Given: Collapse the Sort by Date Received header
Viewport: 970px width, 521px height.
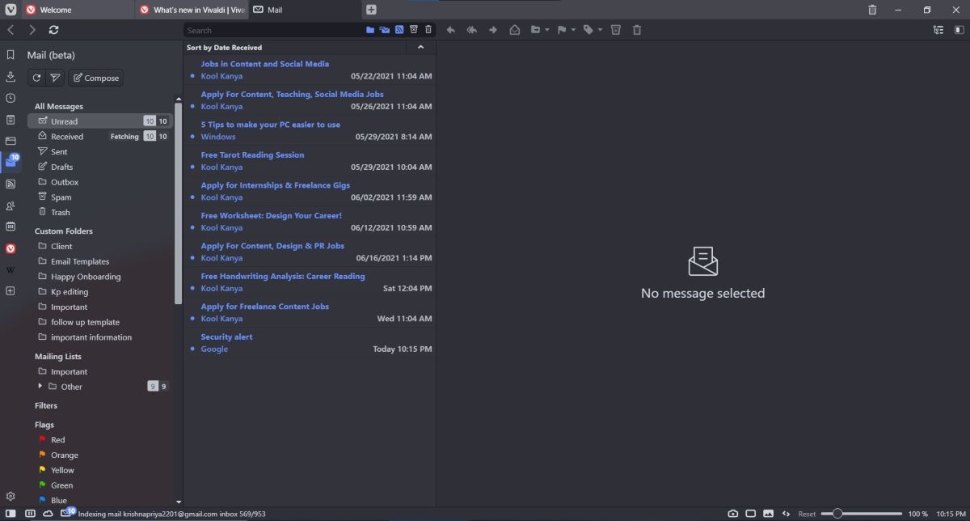Looking at the screenshot, I should (x=420, y=47).
